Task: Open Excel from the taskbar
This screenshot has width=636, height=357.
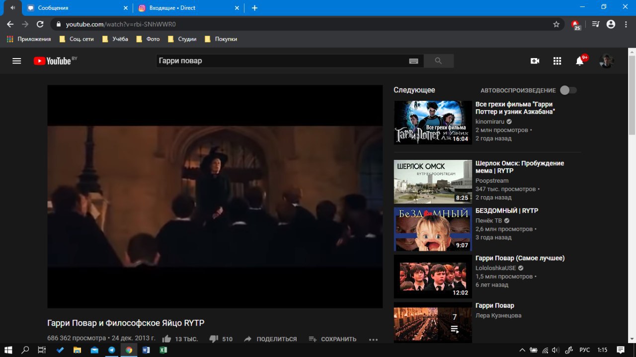Action: tap(162, 350)
